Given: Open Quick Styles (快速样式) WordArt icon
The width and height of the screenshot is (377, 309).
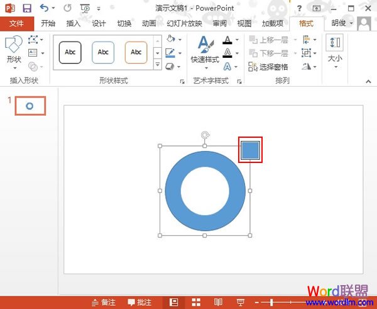Looking at the screenshot, I should [x=205, y=52].
